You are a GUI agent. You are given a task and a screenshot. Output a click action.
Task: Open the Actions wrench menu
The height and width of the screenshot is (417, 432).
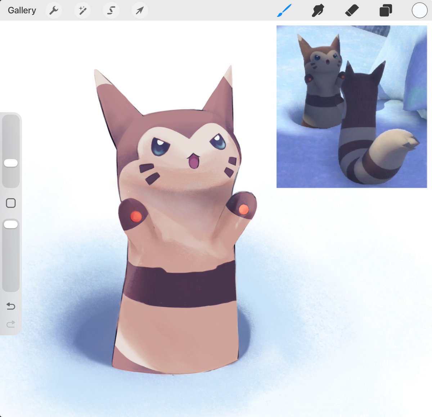54,10
